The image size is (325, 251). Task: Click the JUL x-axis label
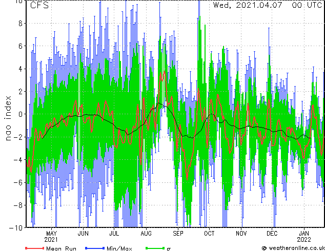[x=114, y=234]
